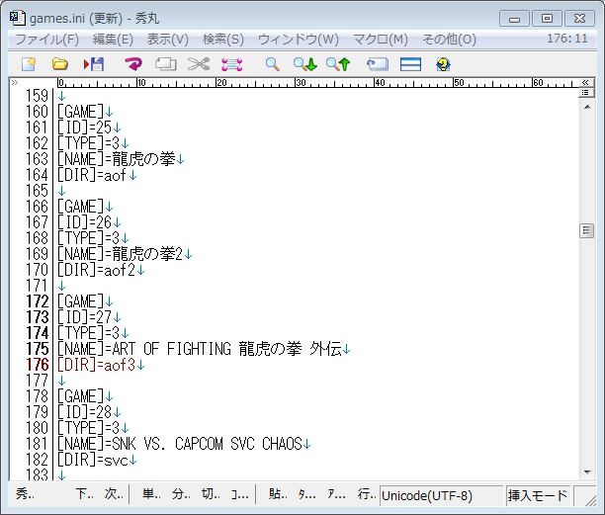Save the file with the floppy disk icon
The height and width of the screenshot is (515, 605).
(94, 64)
